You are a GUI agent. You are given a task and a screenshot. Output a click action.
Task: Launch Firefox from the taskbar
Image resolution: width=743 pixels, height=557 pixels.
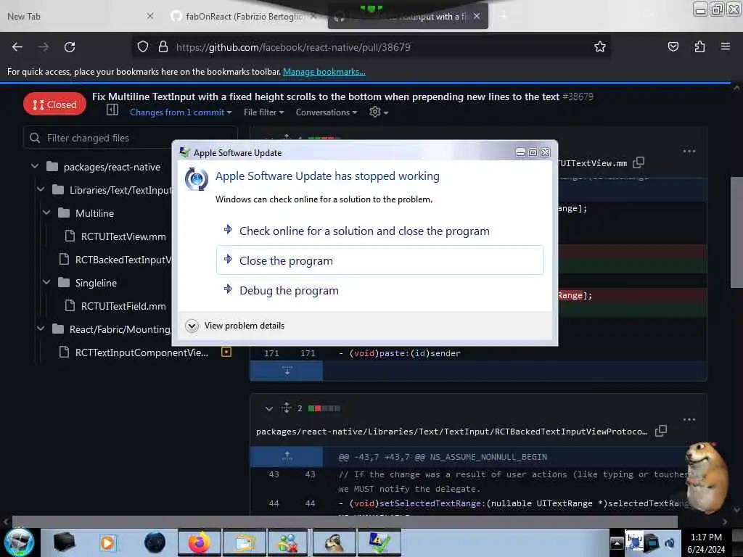(200, 542)
